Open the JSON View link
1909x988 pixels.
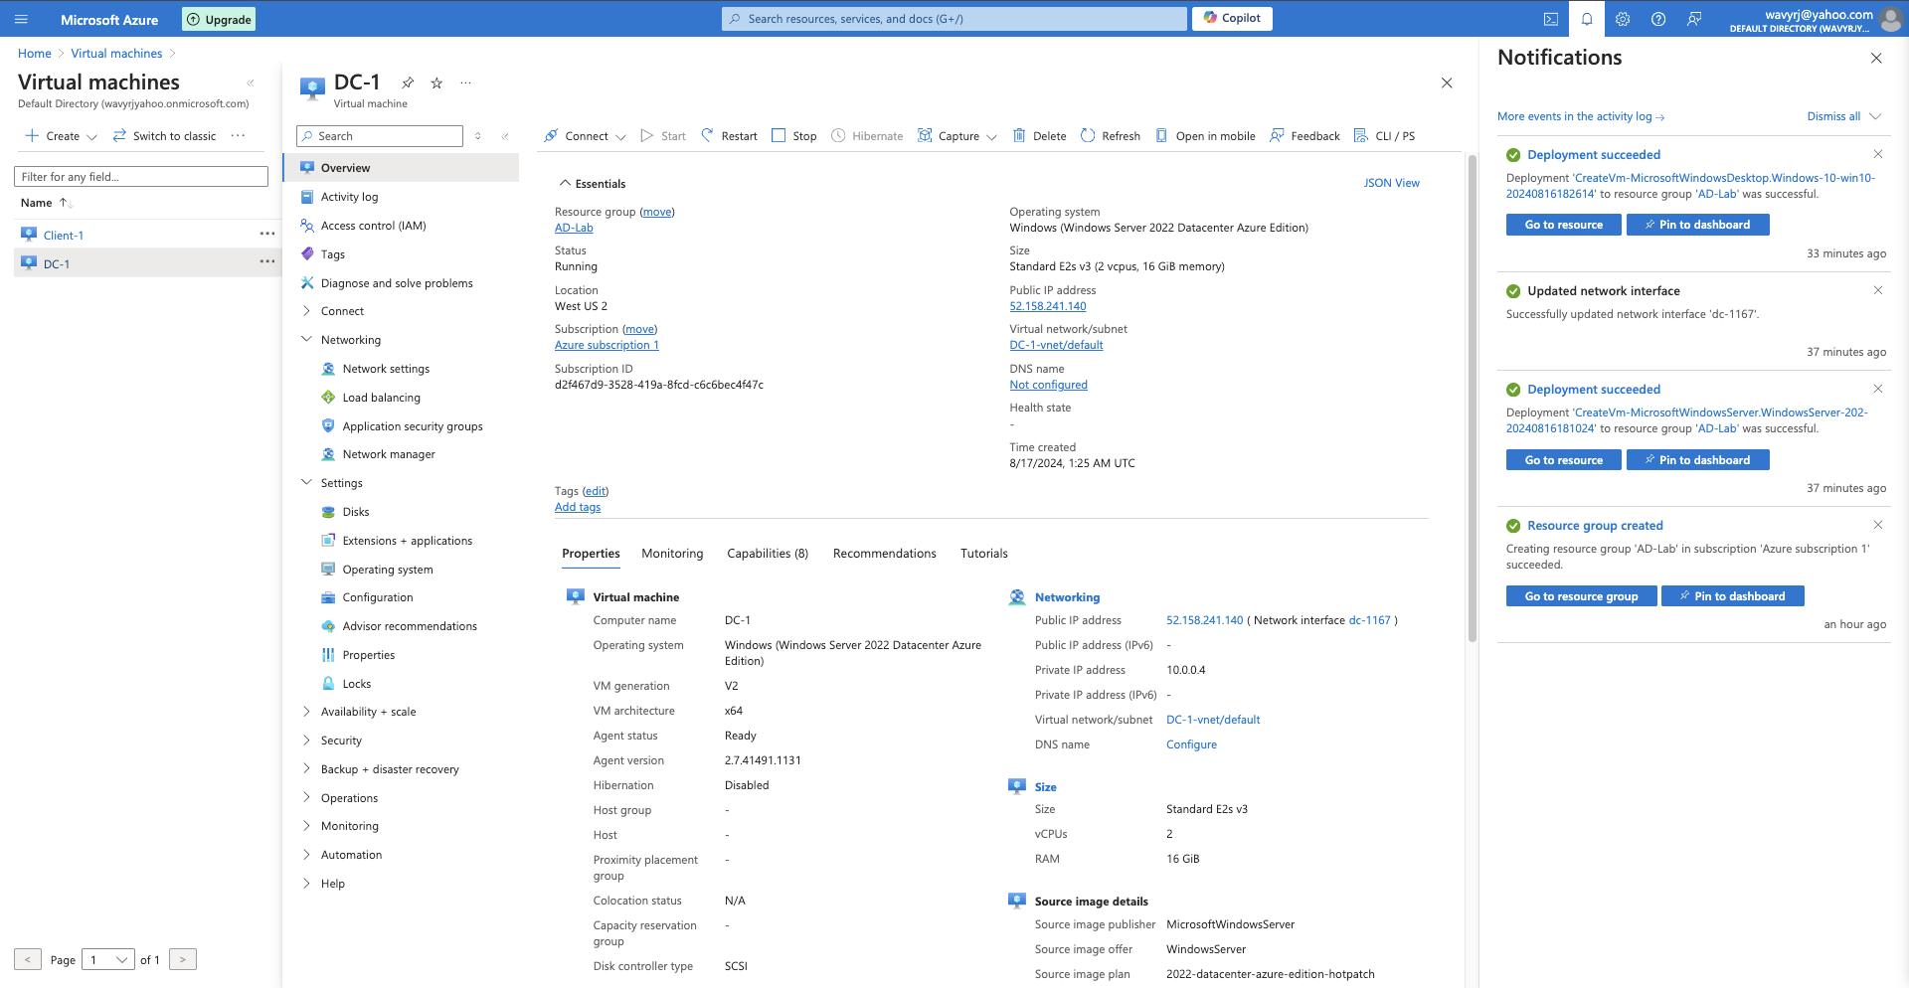(x=1392, y=183)
